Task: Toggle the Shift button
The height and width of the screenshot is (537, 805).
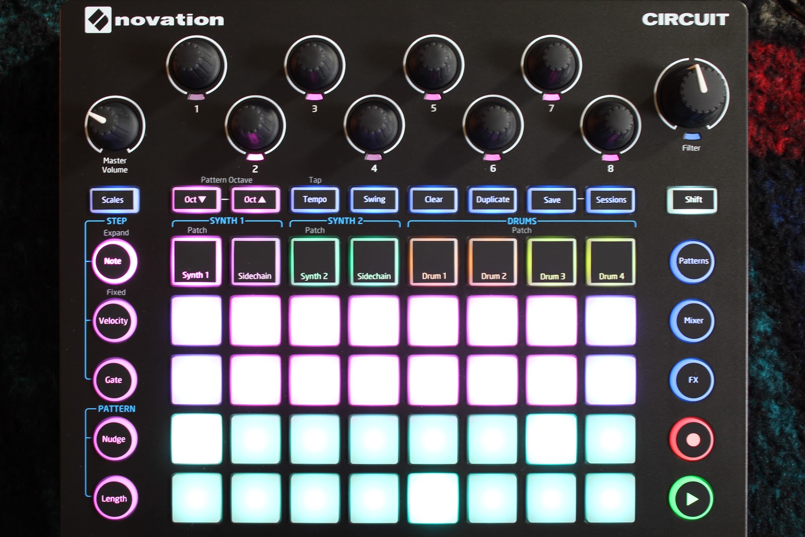Action: (x=692, y=199)
